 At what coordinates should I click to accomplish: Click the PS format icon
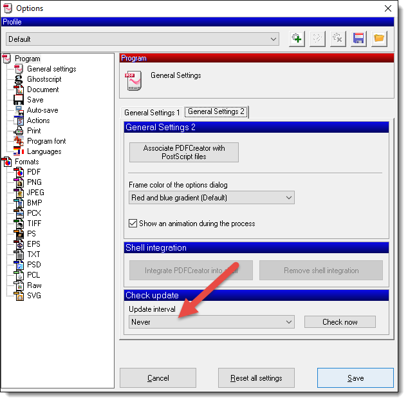tap(19, 234)
